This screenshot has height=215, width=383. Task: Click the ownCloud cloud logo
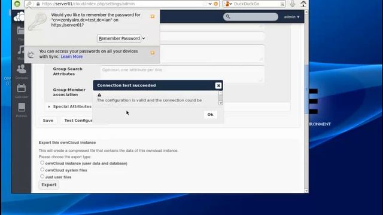[19, 17]
